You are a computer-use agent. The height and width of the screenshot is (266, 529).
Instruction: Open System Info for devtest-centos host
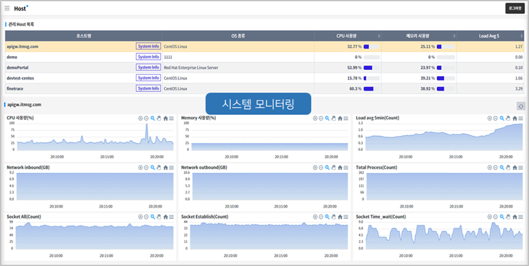pyautogui.click(x=148, y=77)
